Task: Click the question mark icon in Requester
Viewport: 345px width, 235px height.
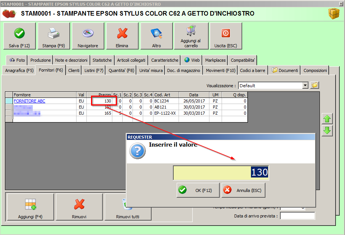Action: pos(137,151)
